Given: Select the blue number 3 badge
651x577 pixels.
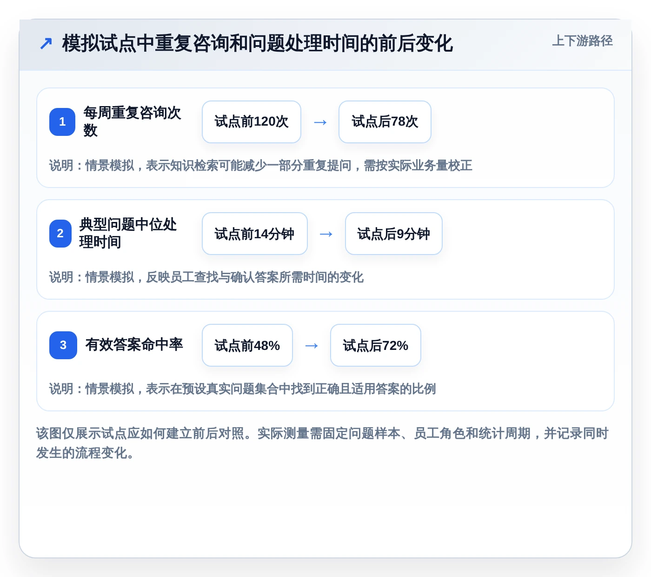Looking at the screenshot, I should (63, 345).
